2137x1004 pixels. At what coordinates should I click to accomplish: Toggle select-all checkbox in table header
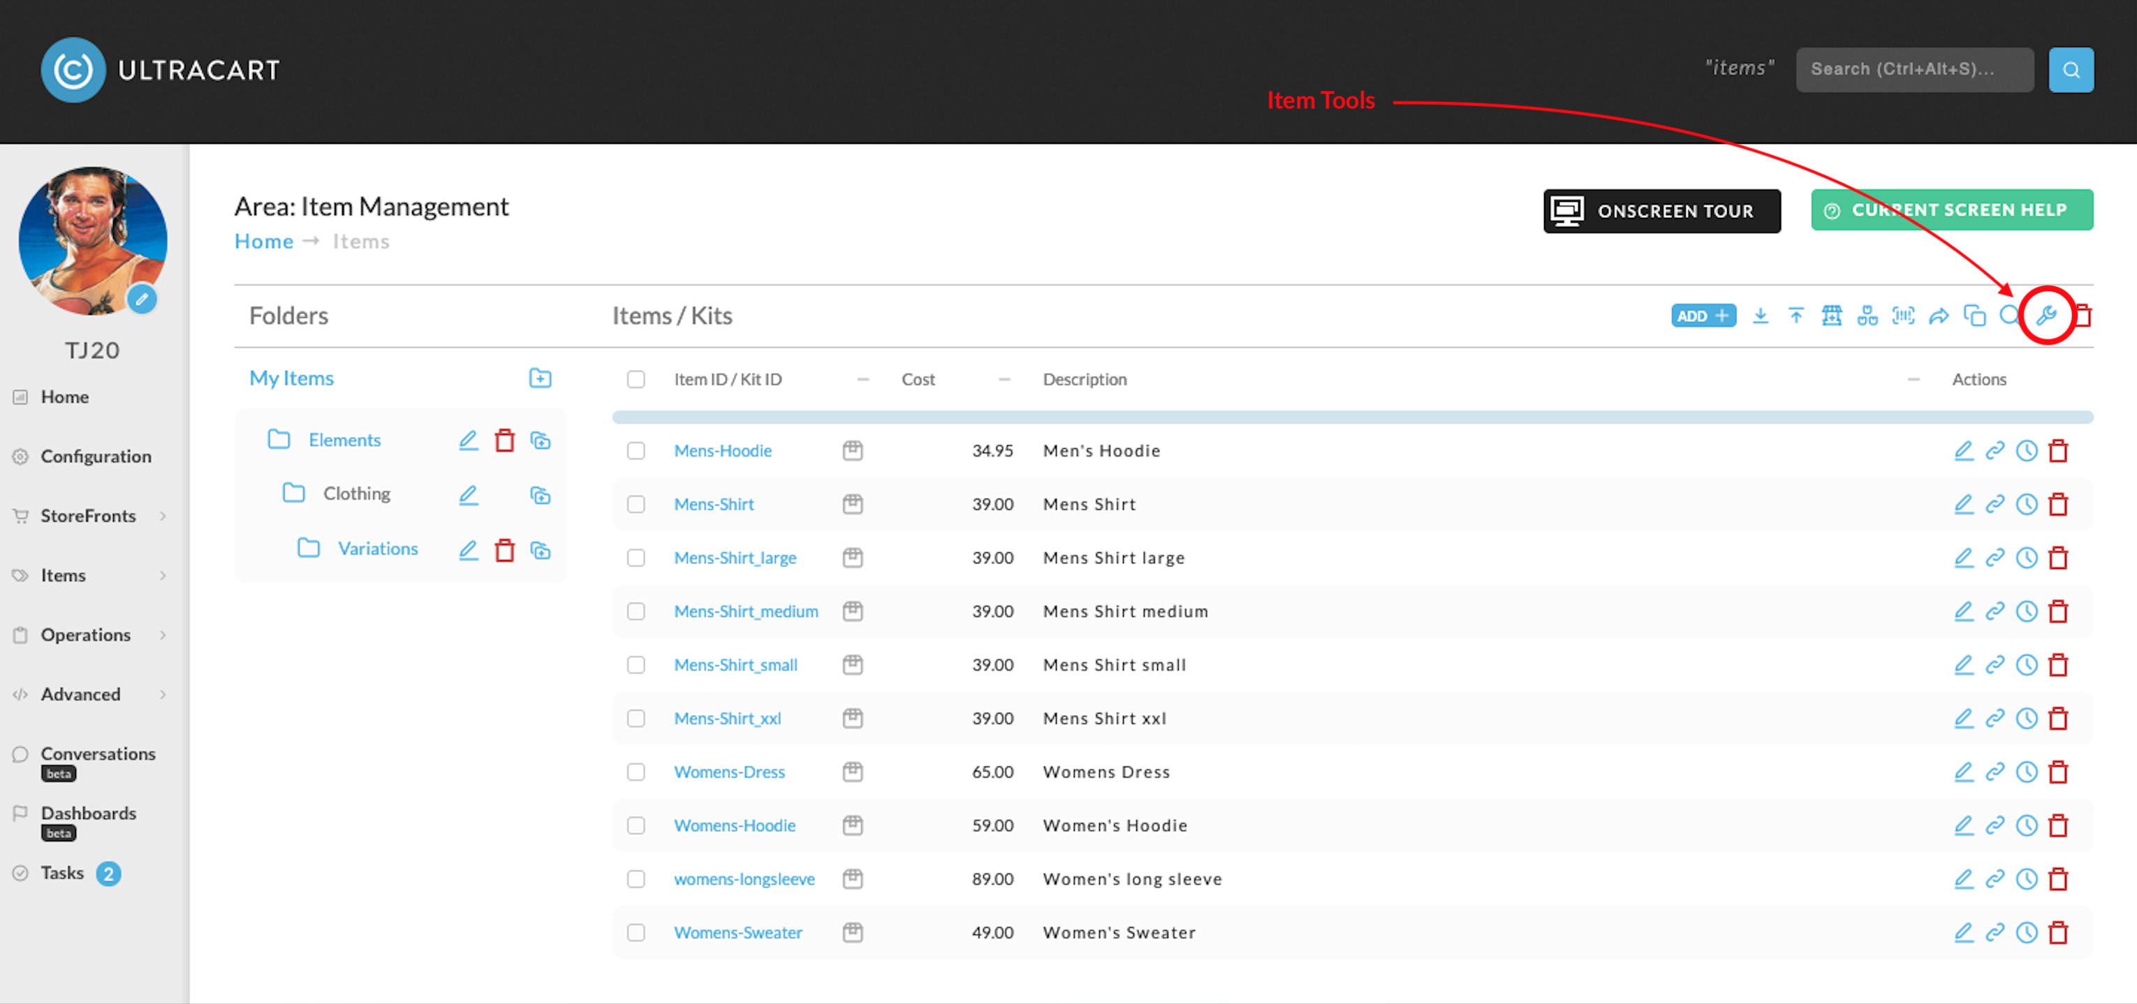(x=636, y=380)
